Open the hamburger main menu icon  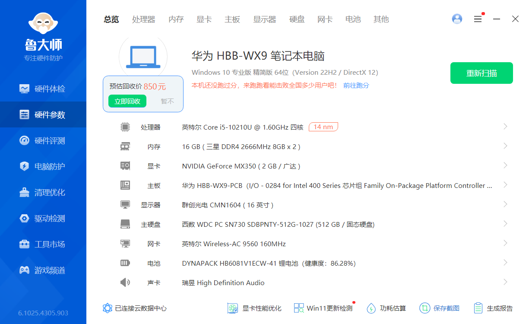tap(478, 19)
